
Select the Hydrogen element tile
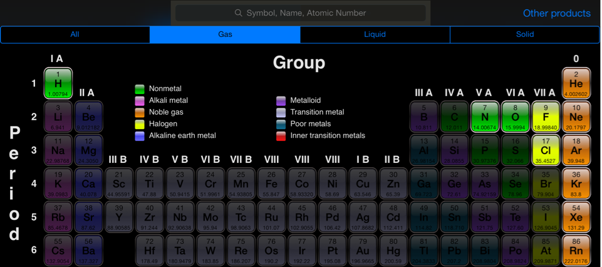[x=58, y=83]
